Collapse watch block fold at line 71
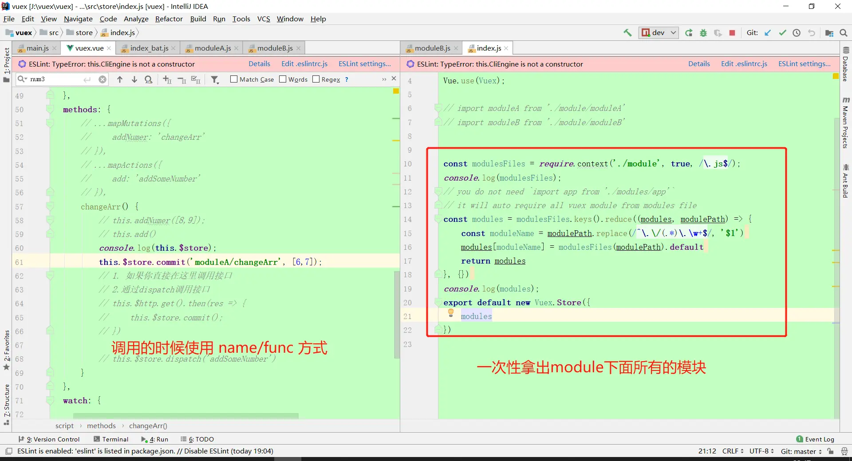Screen dimensions: 852x461 [50, 401]
